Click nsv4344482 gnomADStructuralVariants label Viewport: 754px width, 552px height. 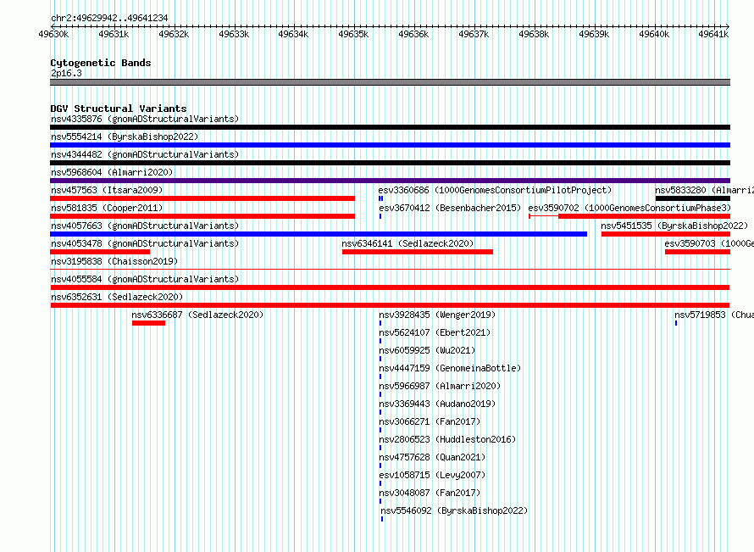tap(145, 154)
